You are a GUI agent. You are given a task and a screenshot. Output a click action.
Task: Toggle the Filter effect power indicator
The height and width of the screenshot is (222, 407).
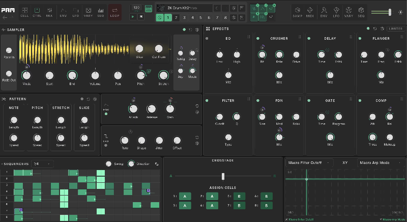(207, 101)
